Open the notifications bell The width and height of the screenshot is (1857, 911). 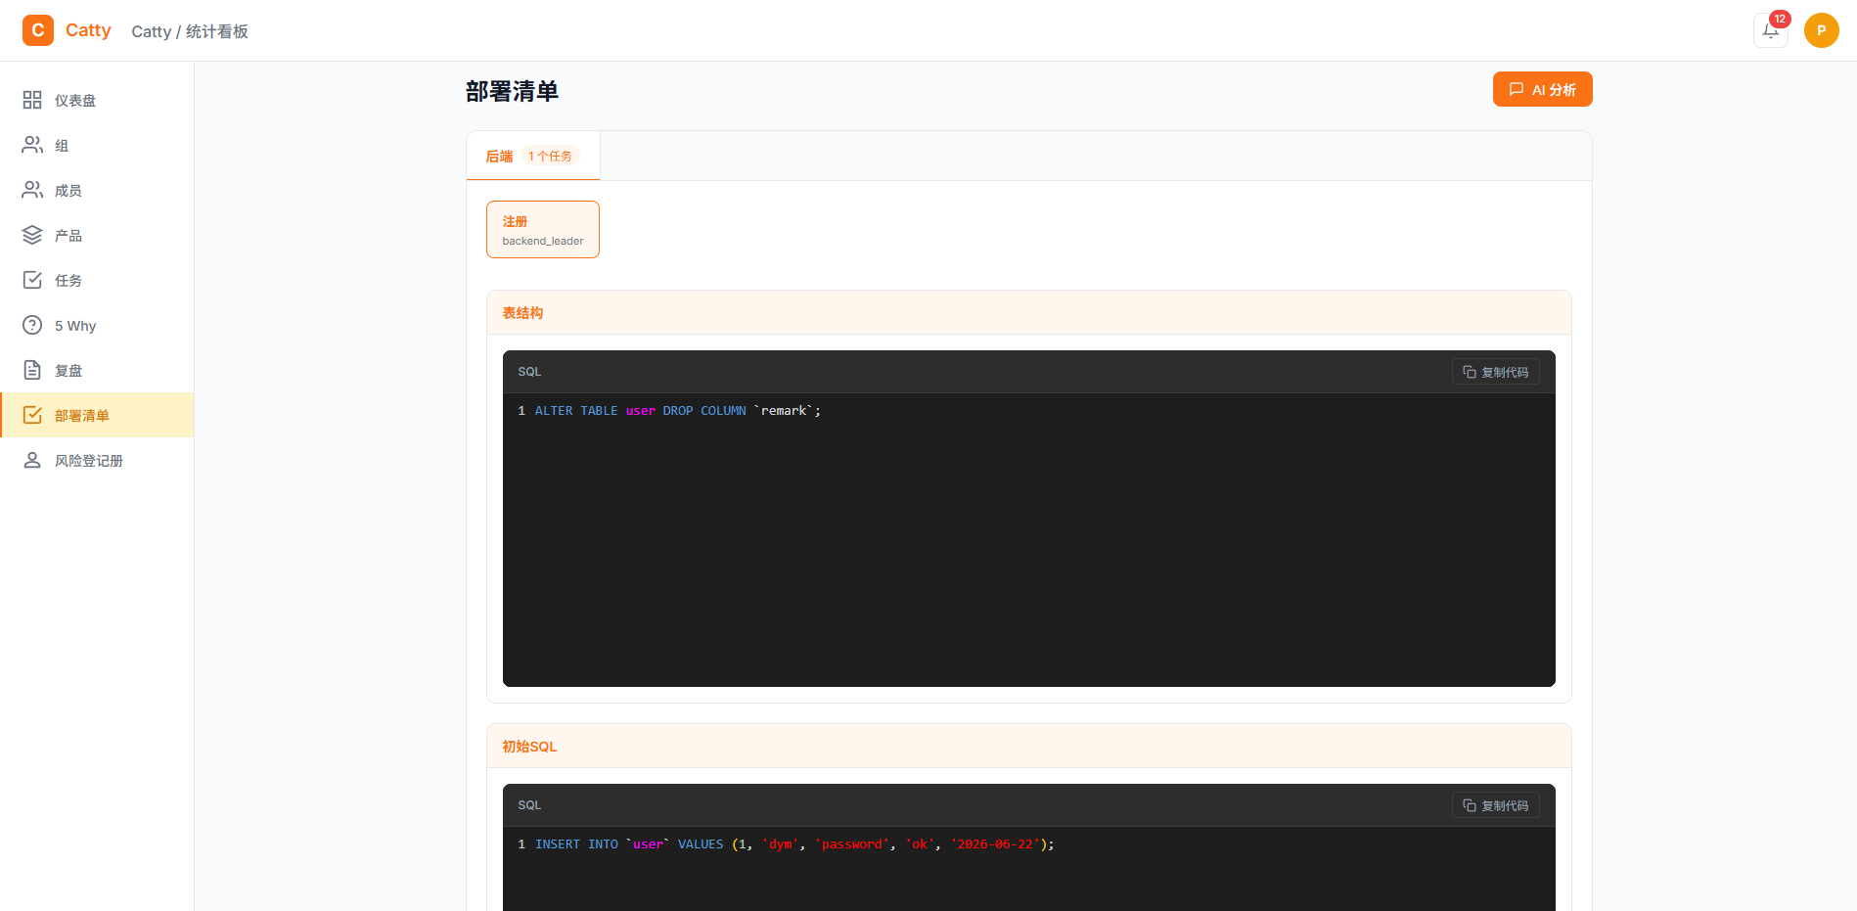pos(1771,30)
